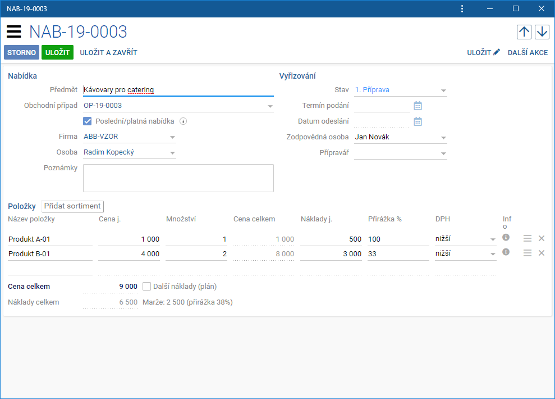Screen dimensions: 555x399
Task: Show info tooltip for Poslední/platná nabídka
Action: point(183,121)
